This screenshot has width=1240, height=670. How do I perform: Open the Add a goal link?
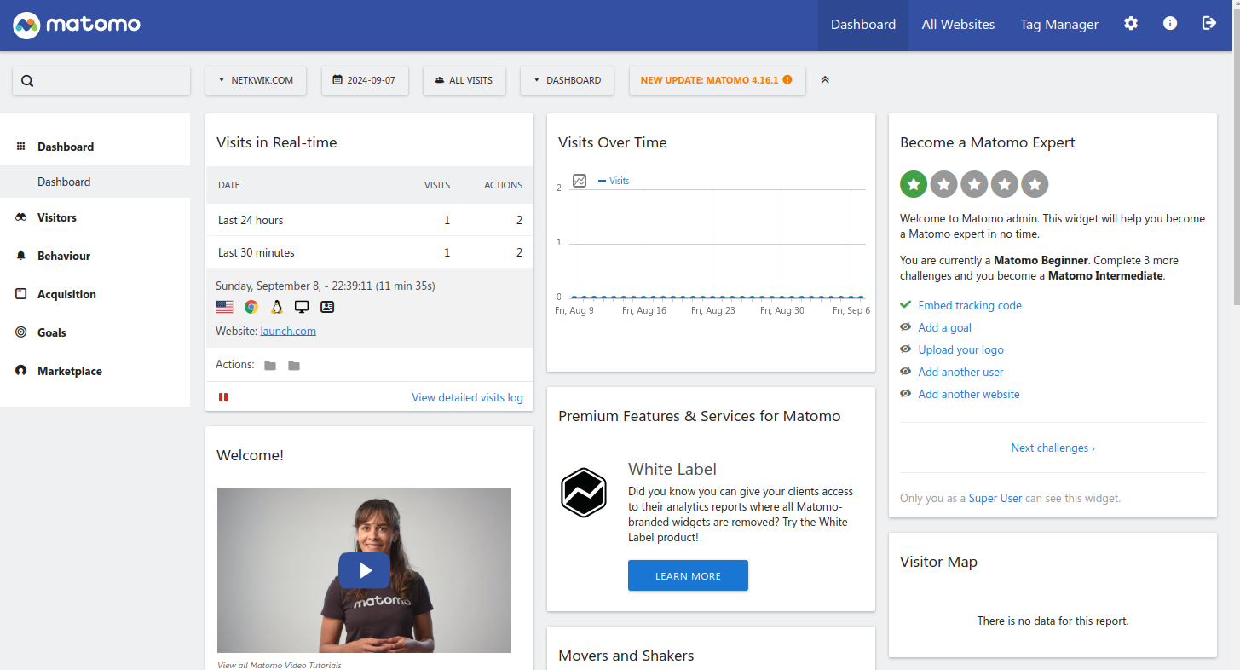click(944, 327)
